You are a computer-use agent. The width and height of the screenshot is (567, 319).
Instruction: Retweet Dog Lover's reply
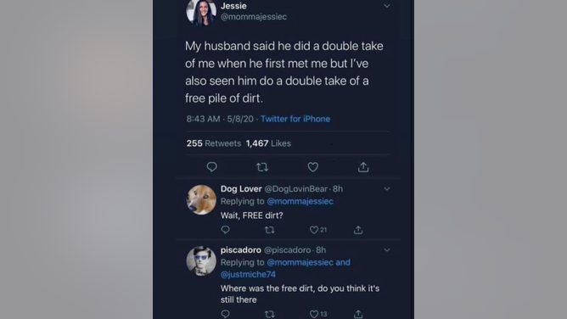coord(269,230)
